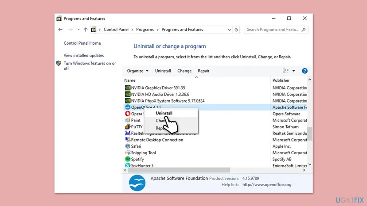Click the search magnifier icon
The width and height of the screenshot is (367, 206).
[x=304, y=30]
